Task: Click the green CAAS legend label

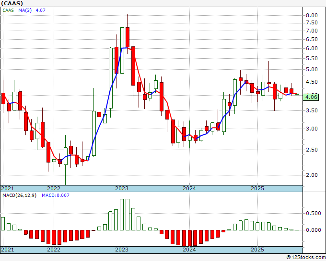Action: [8, 11]
